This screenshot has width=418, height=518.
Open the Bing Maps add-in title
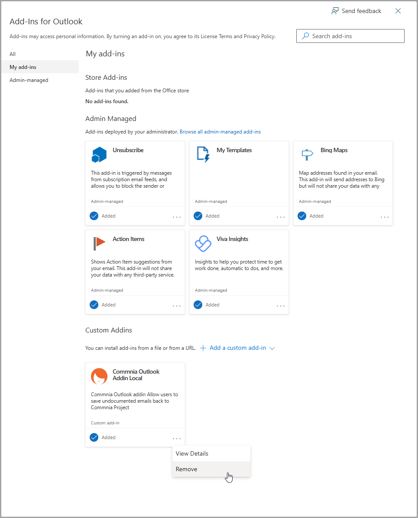click(x=334, y=150)
